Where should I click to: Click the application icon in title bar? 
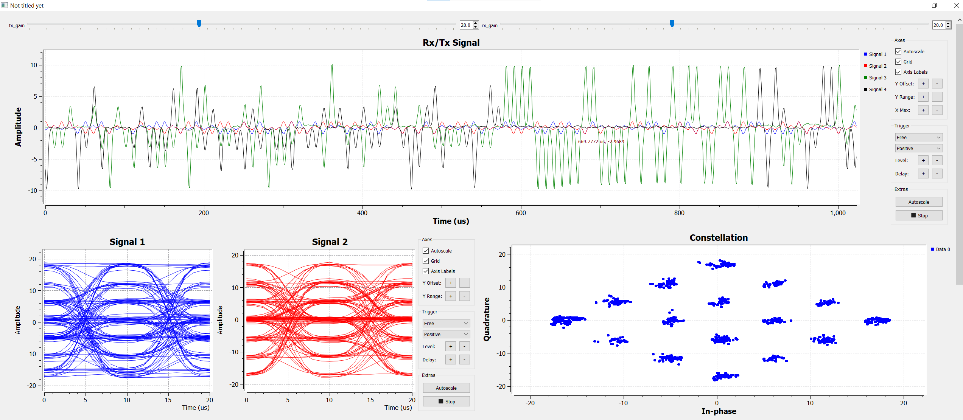(5, 5)
